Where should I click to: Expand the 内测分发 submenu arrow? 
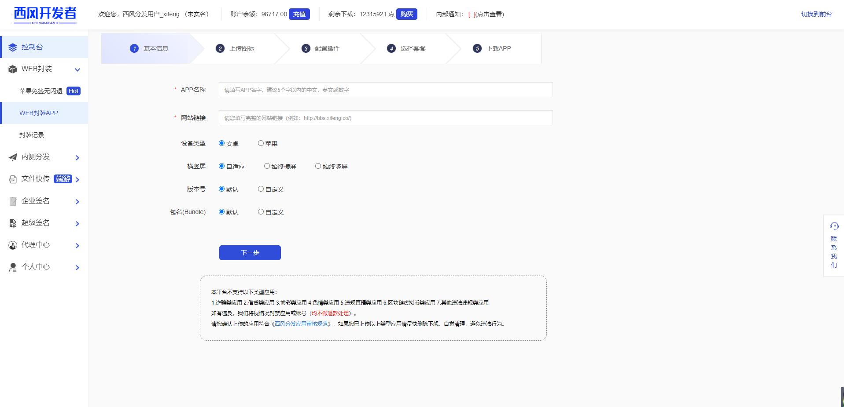click(77, 157)
